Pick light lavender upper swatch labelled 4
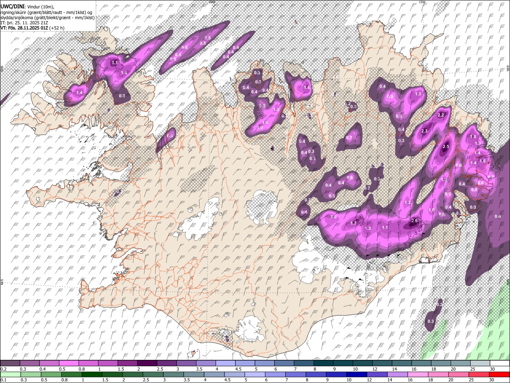510x383 pixels. coord(225,363)
